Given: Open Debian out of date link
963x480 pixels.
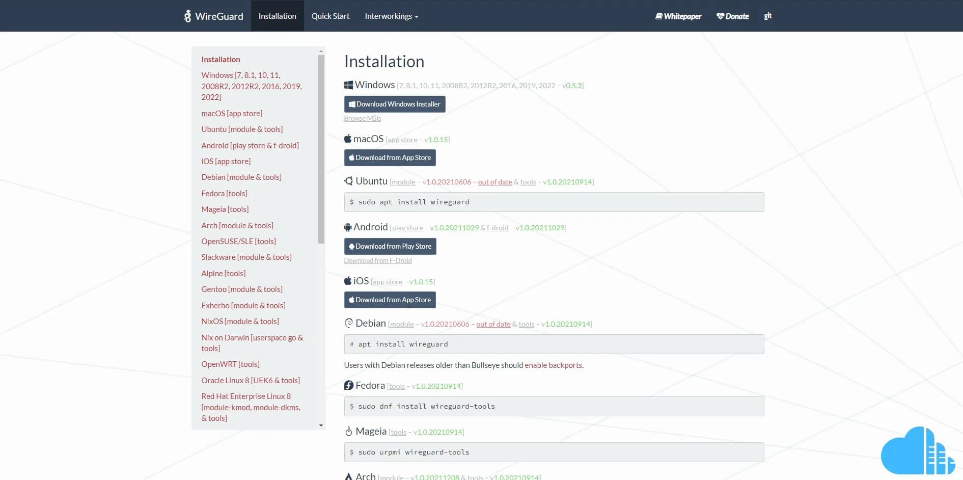Looking at the screenshot, I should click(x=493, y=324).
